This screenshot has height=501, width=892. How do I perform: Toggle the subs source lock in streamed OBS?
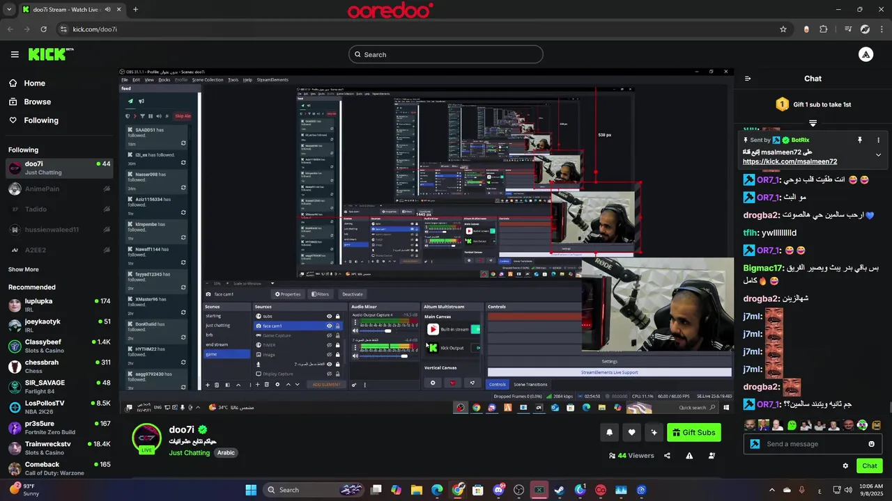pyautogui.click(x=338, y=316)
